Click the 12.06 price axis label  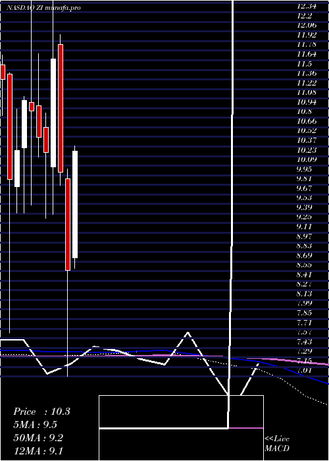[x=307, y=26]
